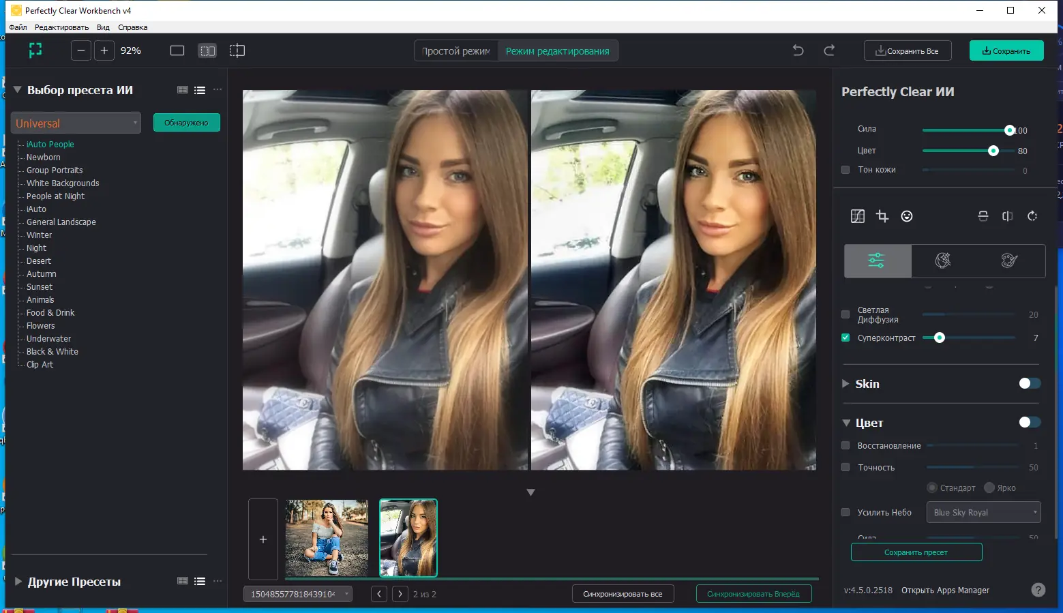Image resolution: width=1063 pixels, height=613 pixels.
Task: Collapse the Выбор пресета ИИ section
Action: pyautogui.click(x=17, y=90)
